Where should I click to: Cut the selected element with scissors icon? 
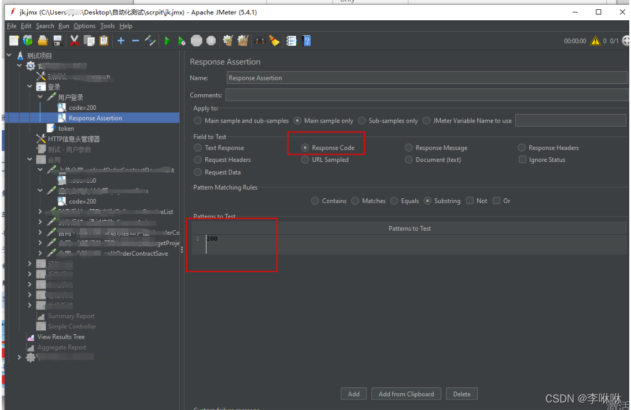(75, 40)
